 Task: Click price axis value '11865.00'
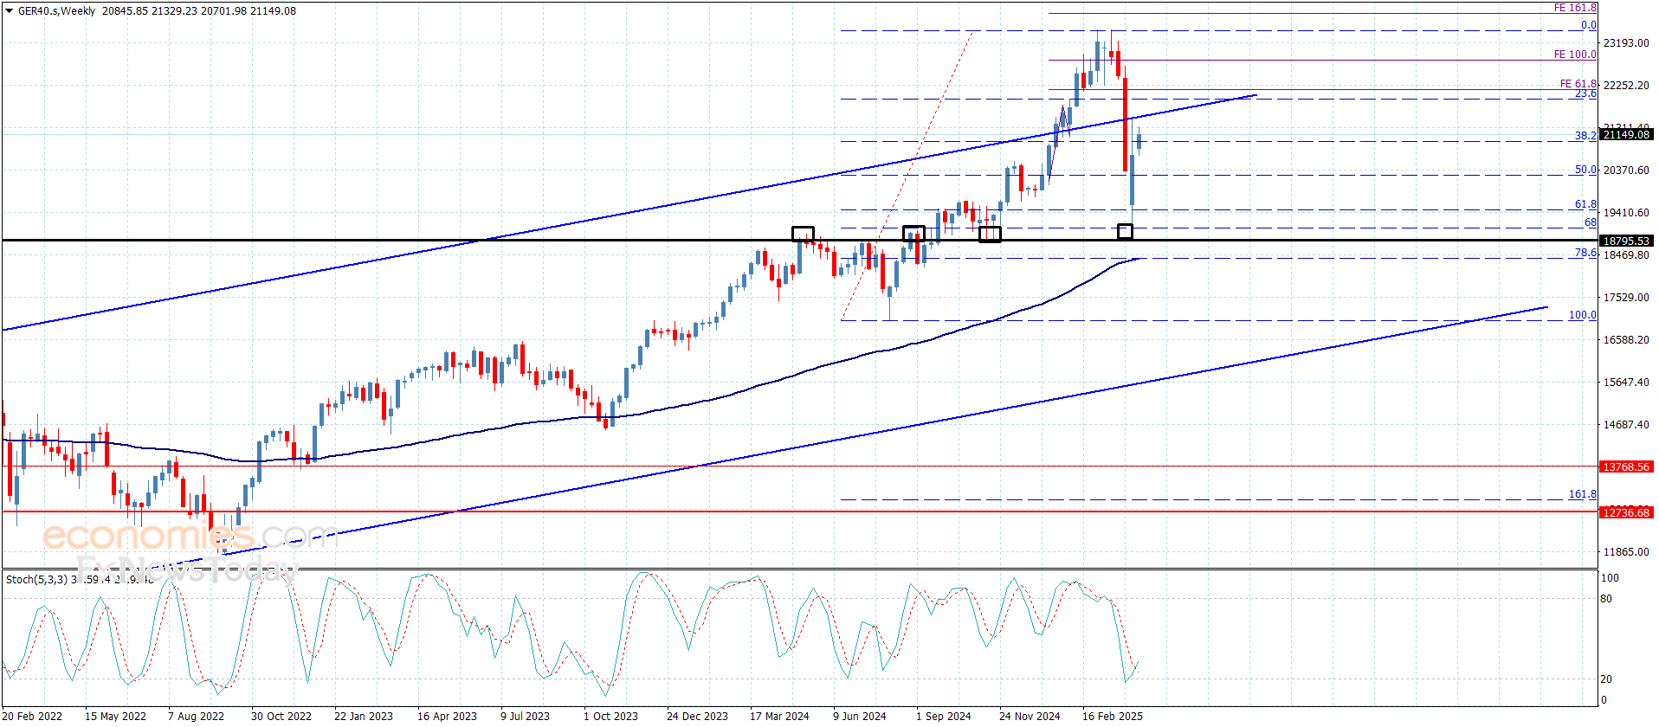[x=1626, y=551]
